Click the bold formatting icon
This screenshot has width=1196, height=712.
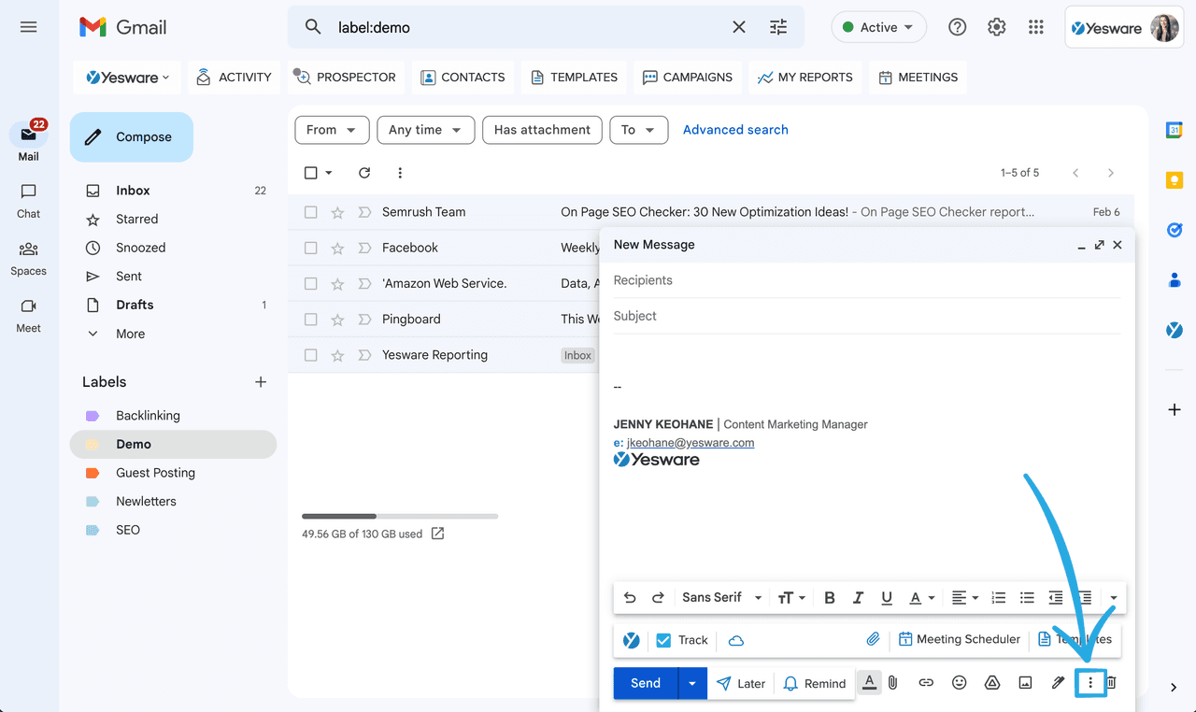click(x=829, y=598)
